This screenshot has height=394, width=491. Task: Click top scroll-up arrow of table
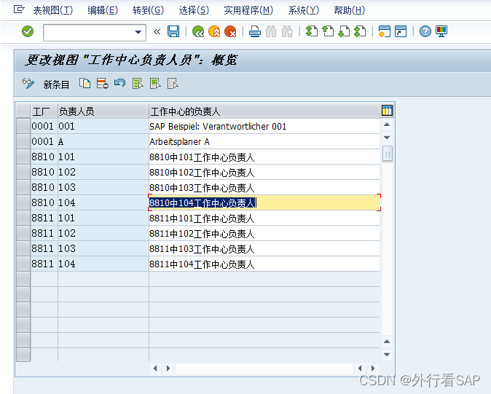[x=387, y=125]
